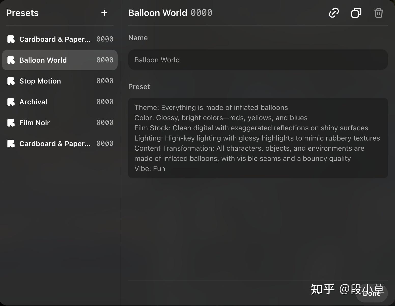Click the Preset field label
The height and width of the screenshot is (306, 395).
[x=139, y=87]
